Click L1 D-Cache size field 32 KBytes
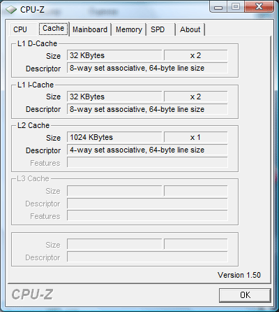This screenshot has height=312, width=279. point(114,55)
